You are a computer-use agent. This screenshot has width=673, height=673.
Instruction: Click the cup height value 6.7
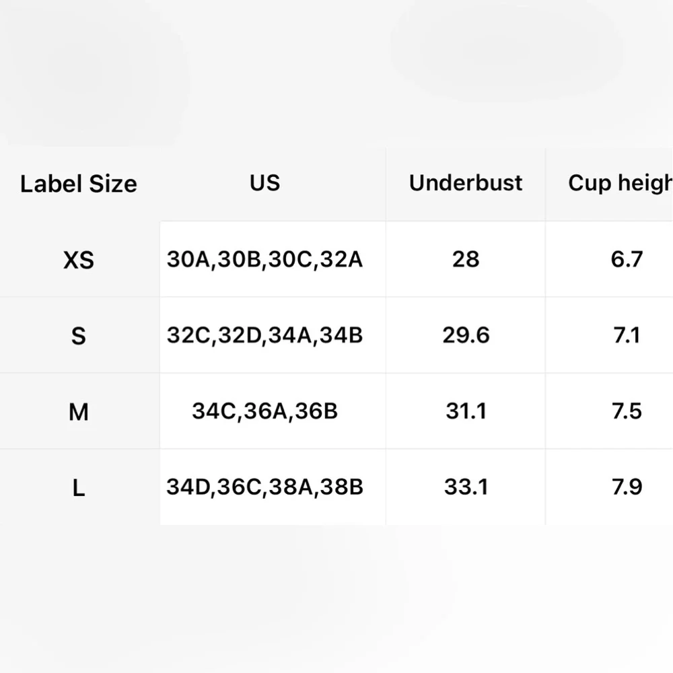[627, 259]
